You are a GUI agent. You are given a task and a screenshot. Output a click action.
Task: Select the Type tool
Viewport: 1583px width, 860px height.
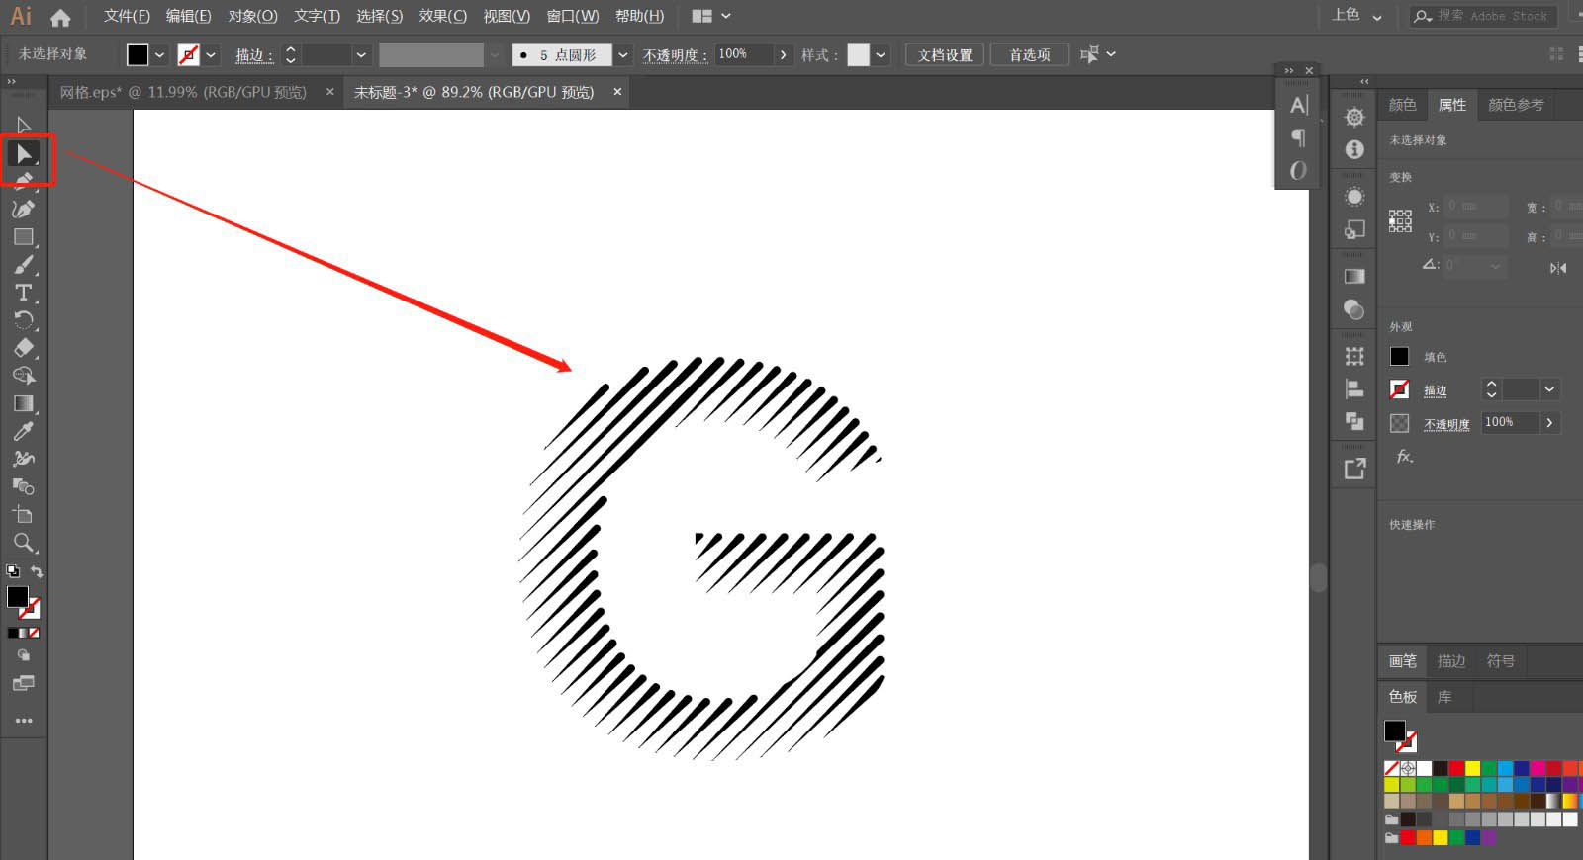click(24, 293)
